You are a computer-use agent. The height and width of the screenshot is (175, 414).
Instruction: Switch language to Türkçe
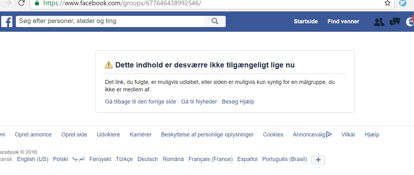(124, 159)
